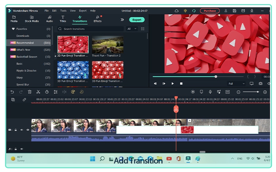
Task: Select the Favorites category
Action: pos(29,29)
